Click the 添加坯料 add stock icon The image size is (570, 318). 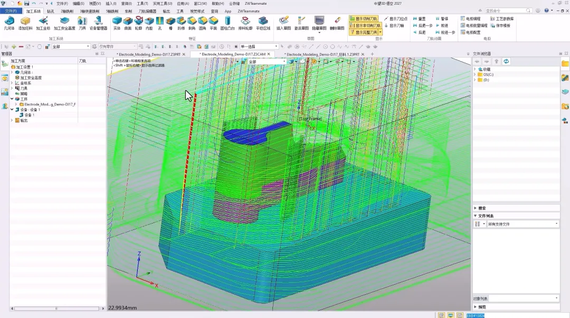pos(25,23)
